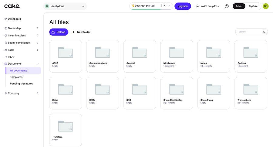Go to Pending signatures
Screen dimensions: 273x147
point(21,84)
